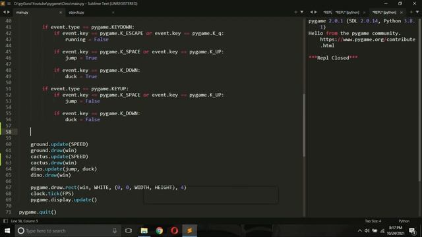The image size is (422, 237).
Task: Open File Explorer from the taskbar
Action: coord(144,230)
